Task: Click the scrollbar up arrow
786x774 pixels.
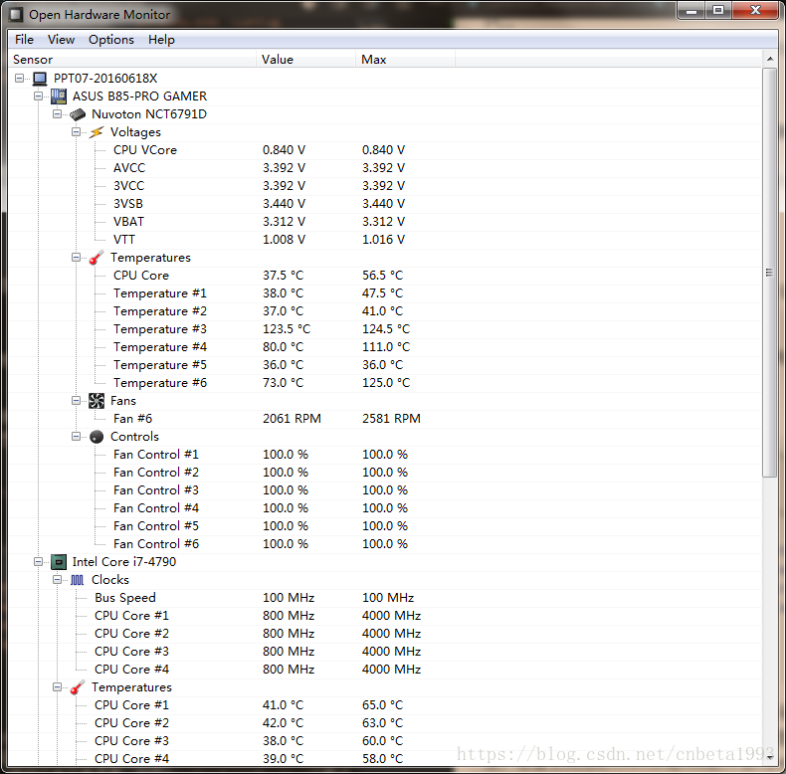Action: coord(769,59)
